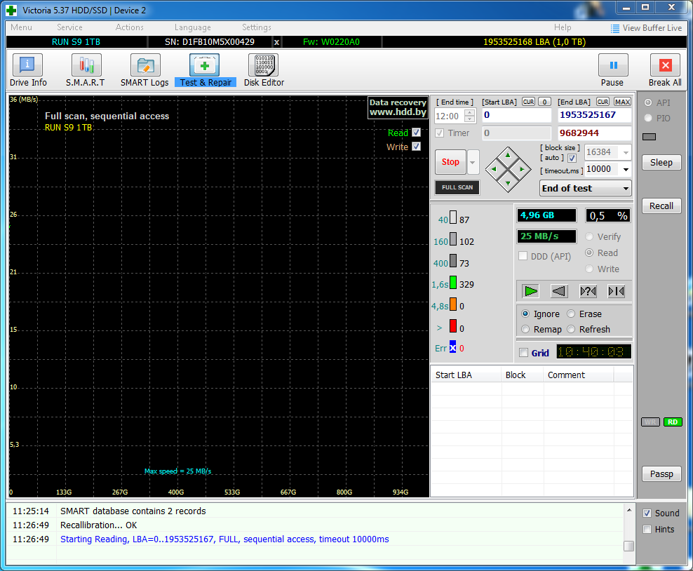This screenshot has height=571, width=693.
Task: Click the skip-to-end scan mode button
Action: click(x=617, y=291)
